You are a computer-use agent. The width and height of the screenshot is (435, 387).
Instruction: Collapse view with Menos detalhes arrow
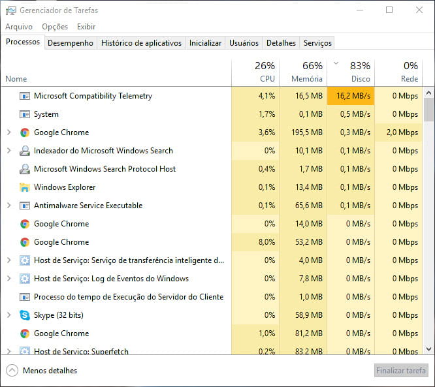12,371
